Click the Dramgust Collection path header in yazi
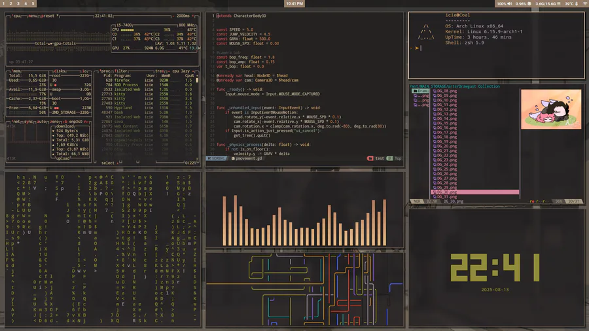The image size is (589, 331). (455, 86)
